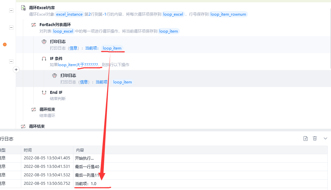Click the IF 条件 branch icon
This screenshot has width=331, height=190.
(x=44, y=59)
